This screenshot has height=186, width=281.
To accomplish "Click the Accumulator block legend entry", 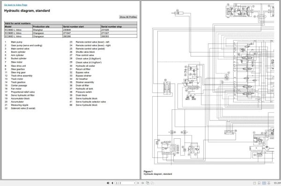I will [x=21, y=99].
